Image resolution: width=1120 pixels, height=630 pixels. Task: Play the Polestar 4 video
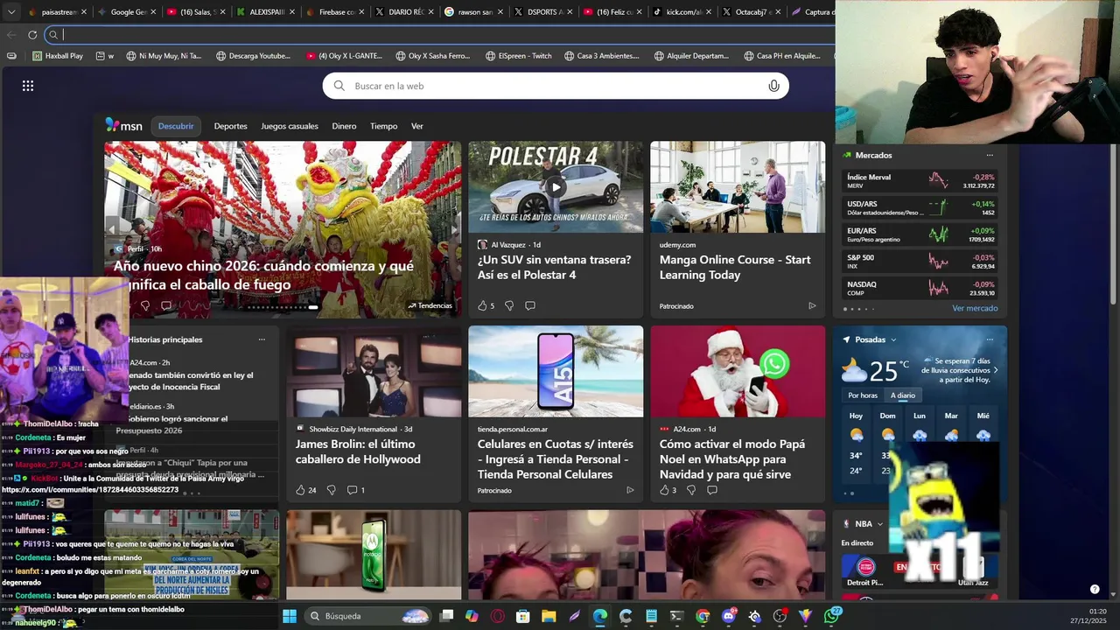(x=556, y=186)
